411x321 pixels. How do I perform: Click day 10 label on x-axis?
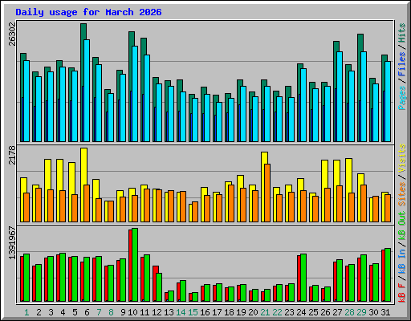click(x=132, y=312)
